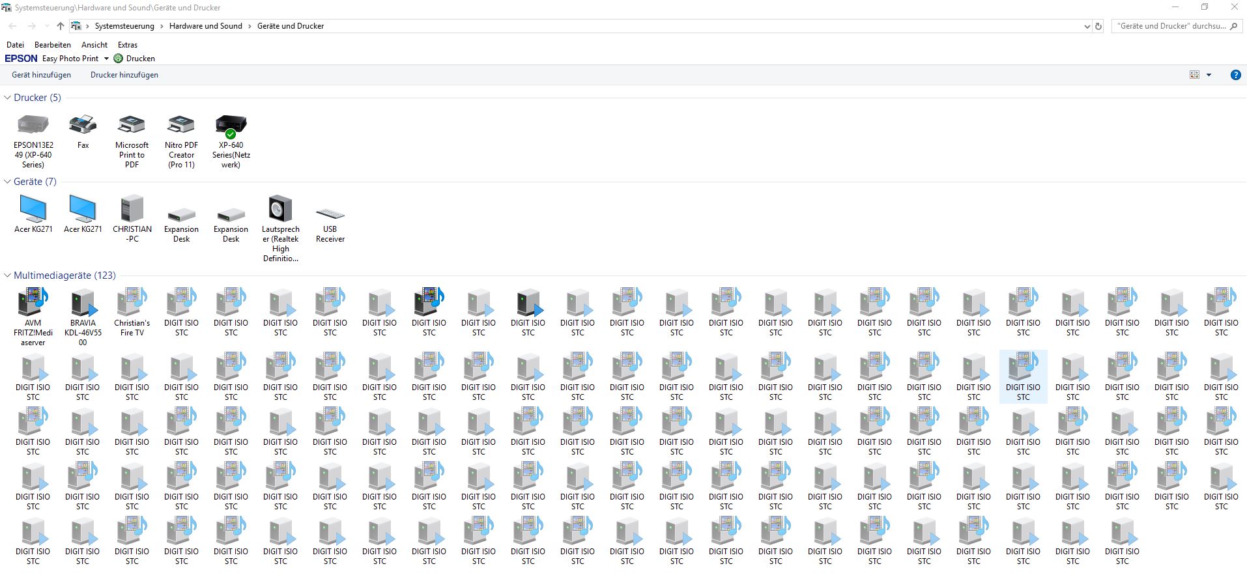Screen dimensions: 1247x579
Task: Click the control panel icon in address bar
Action: click(76, 26)
